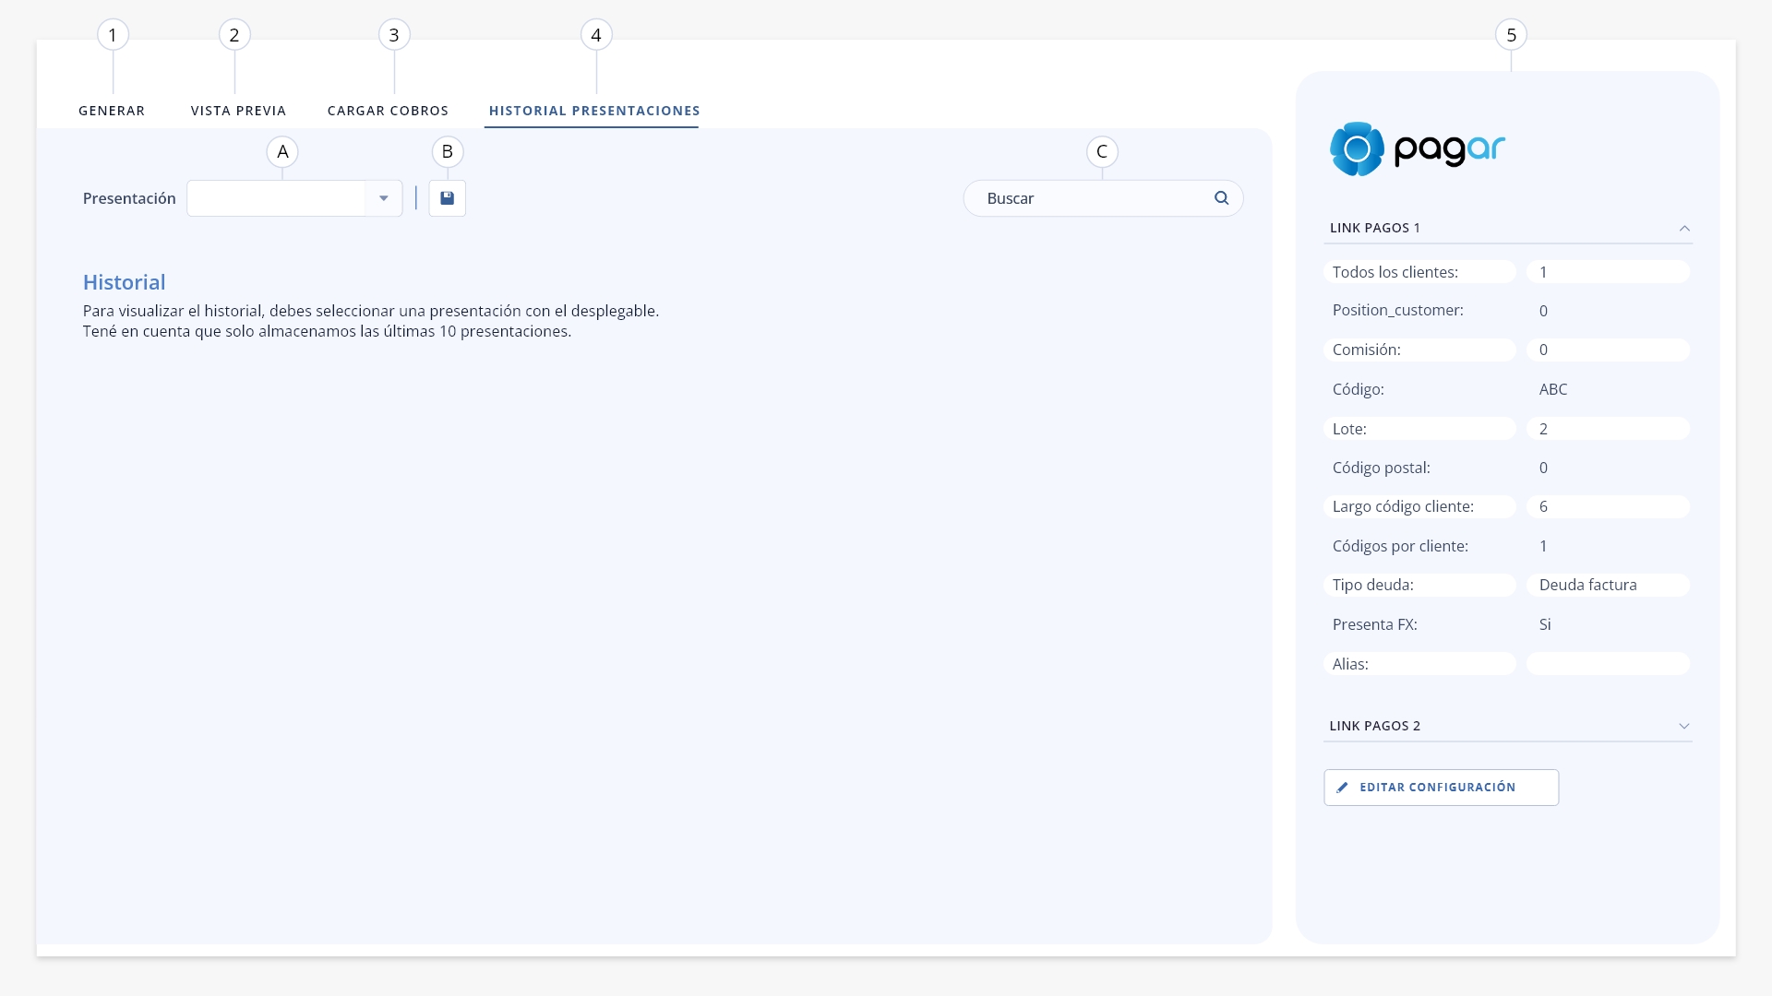Click annotation marker A
This screenshot has height=996, width=1772.
pyautogui.click(x=282, y=152)
